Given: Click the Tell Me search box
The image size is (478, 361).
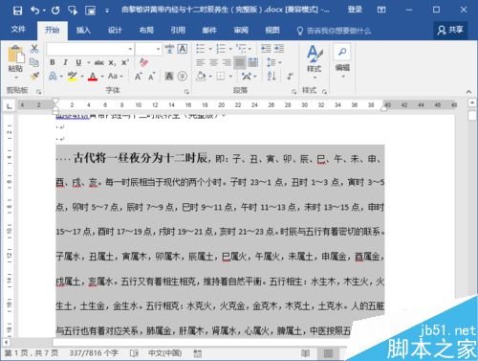Looking at the screenshot, I should pos(334,31).
